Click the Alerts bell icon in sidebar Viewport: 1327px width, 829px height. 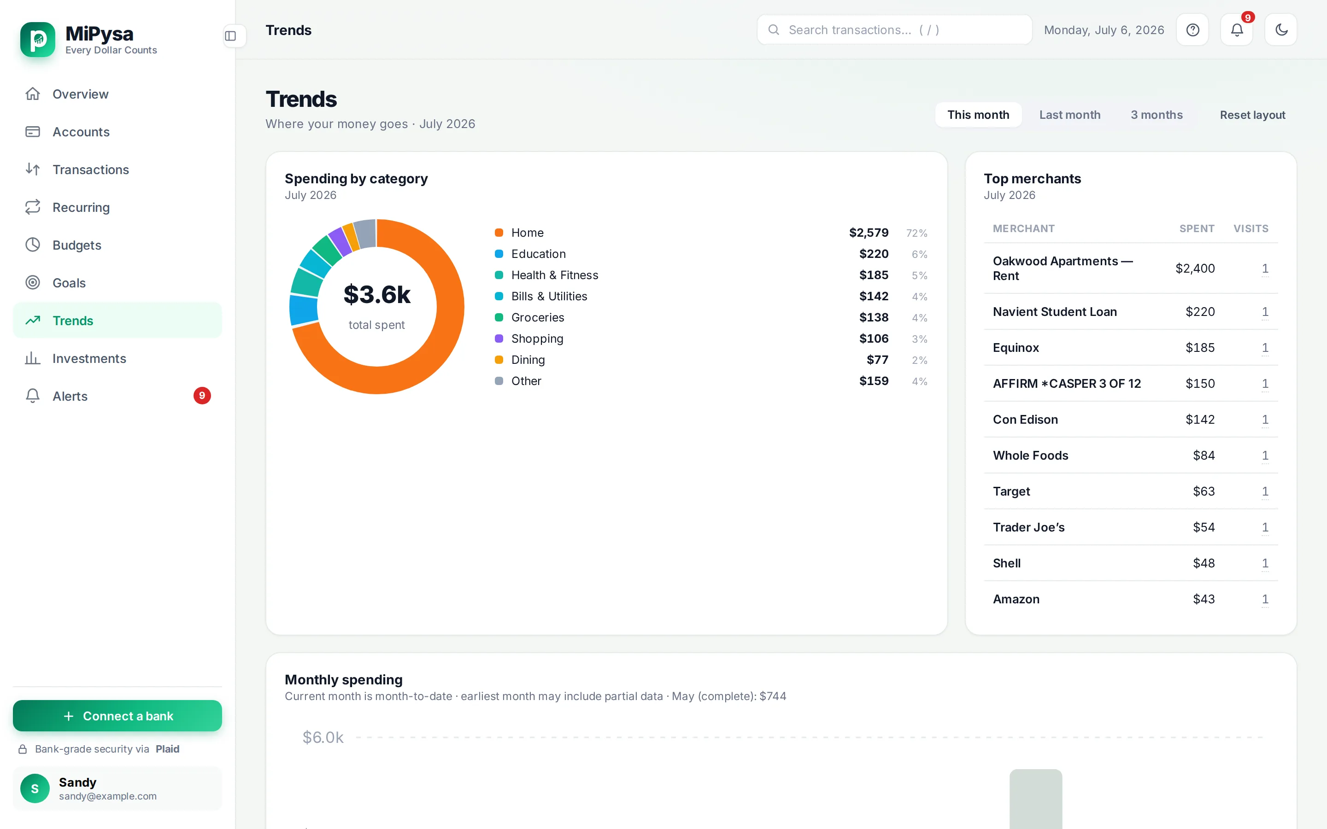[x=33, y=396]
